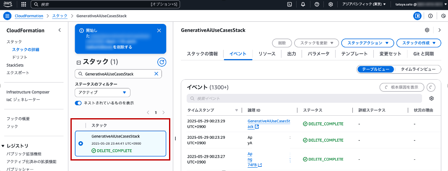Open the notifications bell
448x171 pixels.
pos(303,4)
